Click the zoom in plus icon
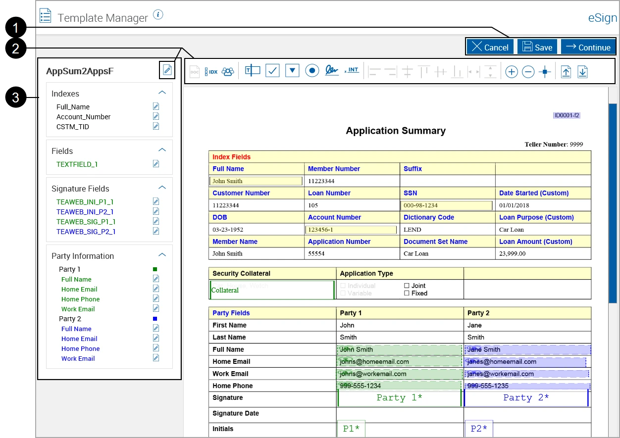The width and height of the screenshot is (620, 438). (512, 72)
